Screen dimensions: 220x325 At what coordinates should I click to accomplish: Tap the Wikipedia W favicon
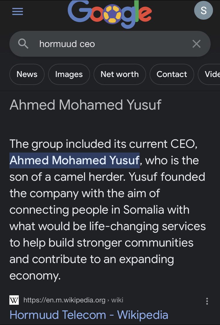click(14, 300)
